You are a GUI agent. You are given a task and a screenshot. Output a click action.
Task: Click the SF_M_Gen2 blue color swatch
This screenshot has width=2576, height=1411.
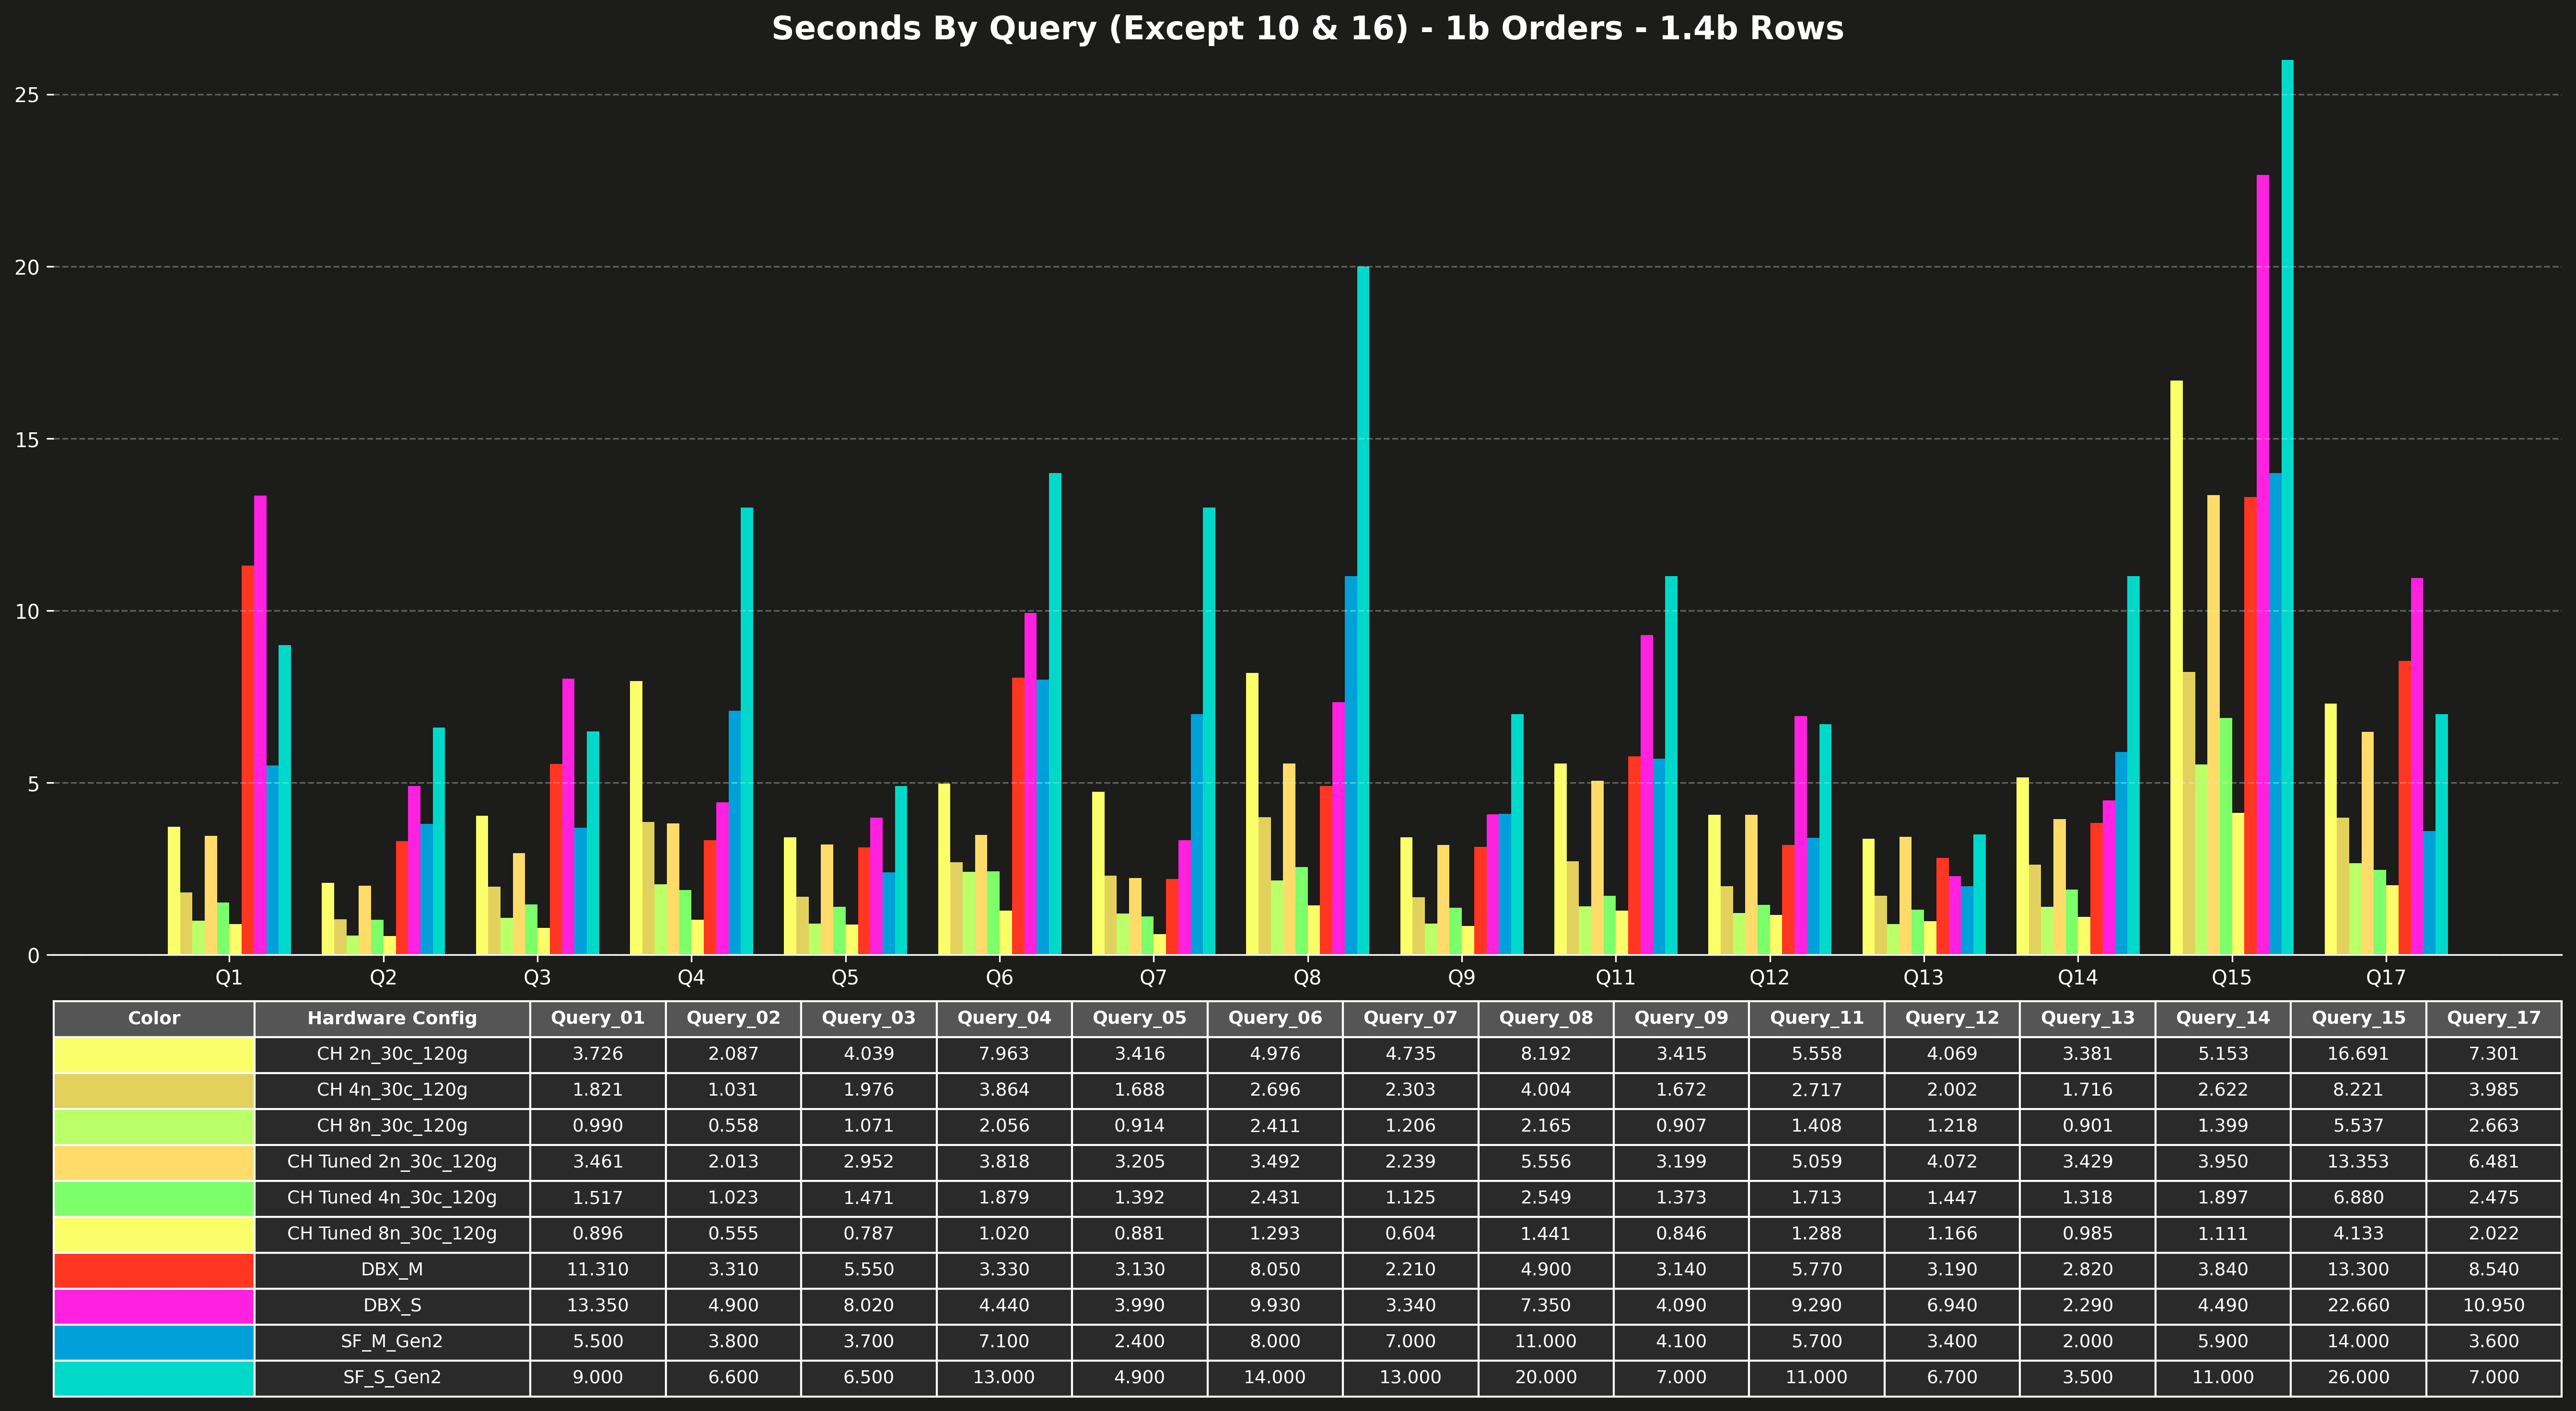tap(154, 1341)
